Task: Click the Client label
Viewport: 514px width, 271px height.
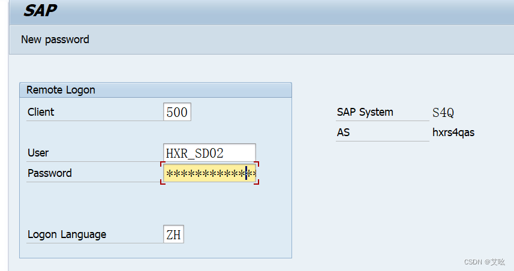Action: tap(41, 112)
